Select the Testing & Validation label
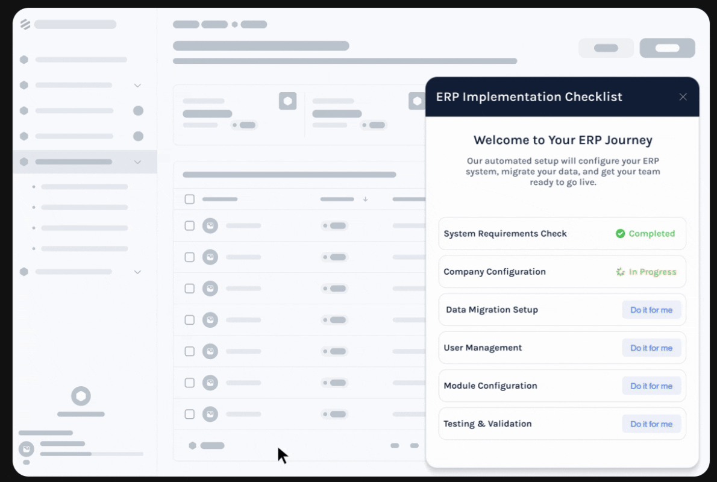Screen dimensions: 717x482 [487, 424]
